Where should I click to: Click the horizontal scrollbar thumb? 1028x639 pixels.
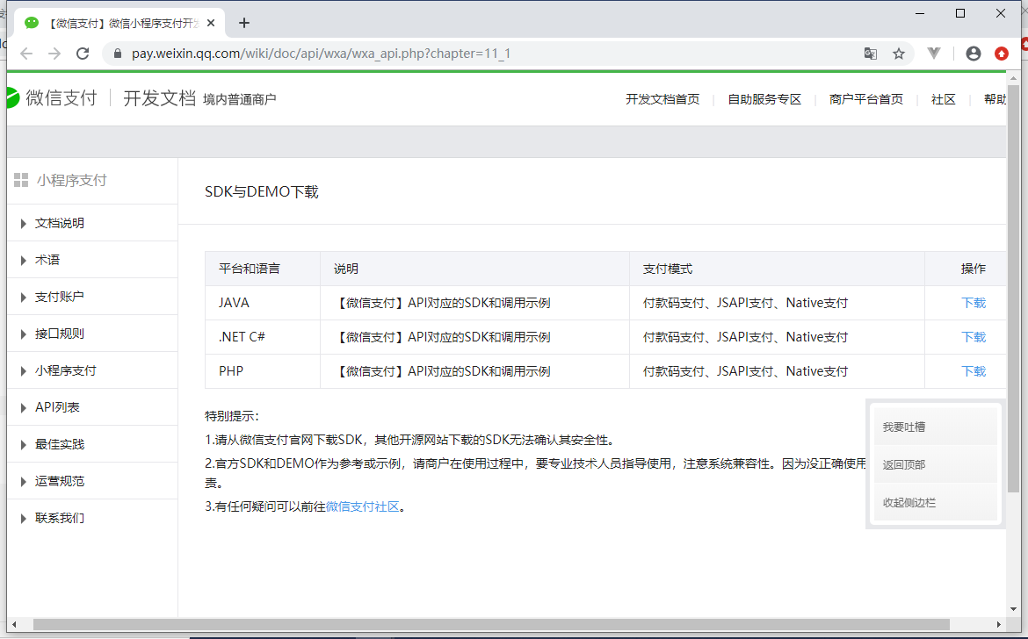coord(491,625)
